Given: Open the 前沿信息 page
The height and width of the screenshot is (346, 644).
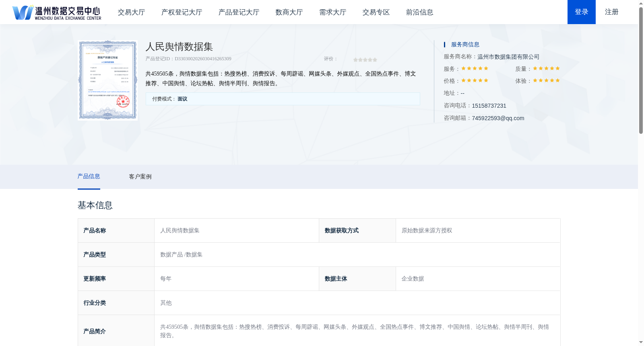Looking at the screenshot, I should 419,12.
